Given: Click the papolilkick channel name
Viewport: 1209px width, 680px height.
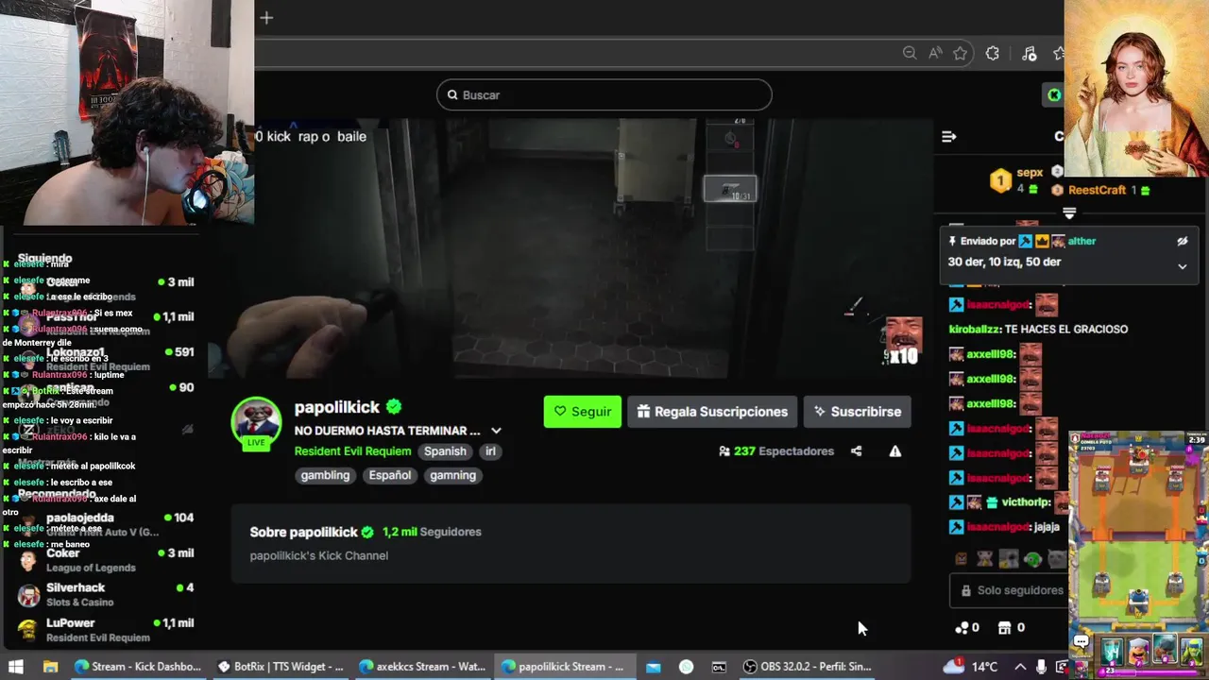Looking at the screenshot, I should [x=337, y=407].
